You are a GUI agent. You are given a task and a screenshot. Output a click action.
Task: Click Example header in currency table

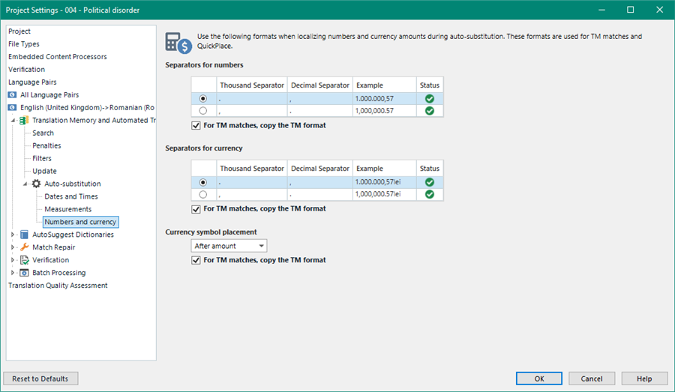coord(385,169)
